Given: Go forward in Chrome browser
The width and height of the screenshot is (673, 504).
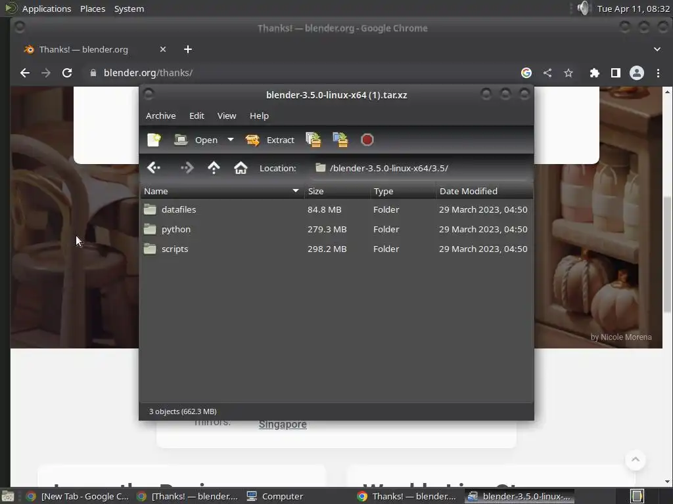Looking at the screenshot, I should (x=46, y=73).
